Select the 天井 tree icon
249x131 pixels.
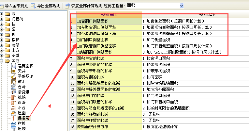[x=14, y=71]
